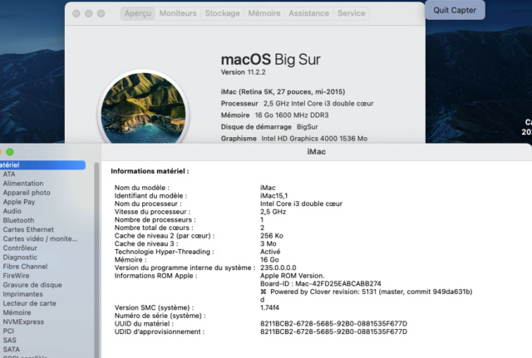Select Apple Pay in the sidebar
The width and height of the screenshot is (532, 358).
click(x=19, y=202)
